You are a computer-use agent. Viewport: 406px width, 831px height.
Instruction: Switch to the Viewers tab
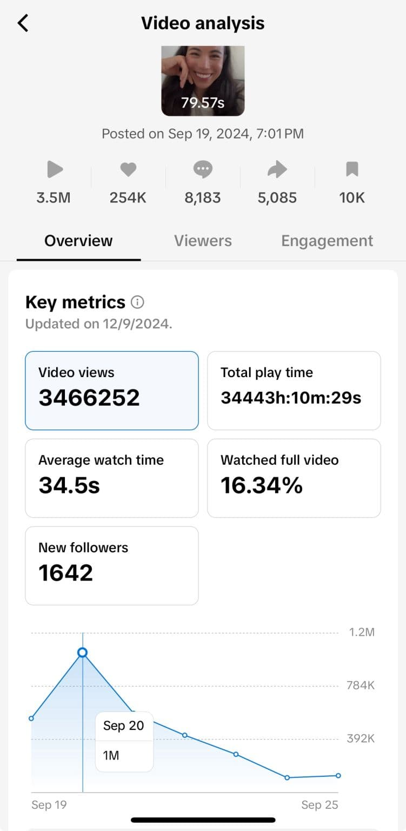tap(203, 241)
